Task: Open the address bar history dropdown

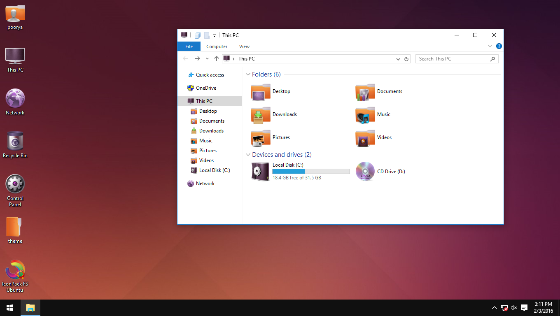Action: click(x=398, y=59)
